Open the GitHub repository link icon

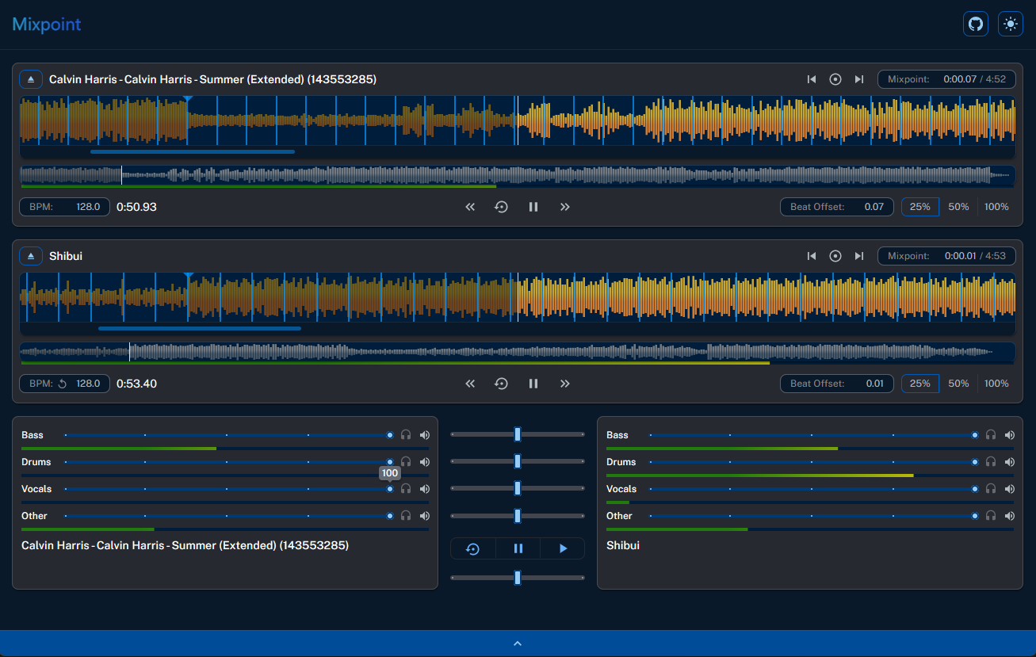(976, 24)
